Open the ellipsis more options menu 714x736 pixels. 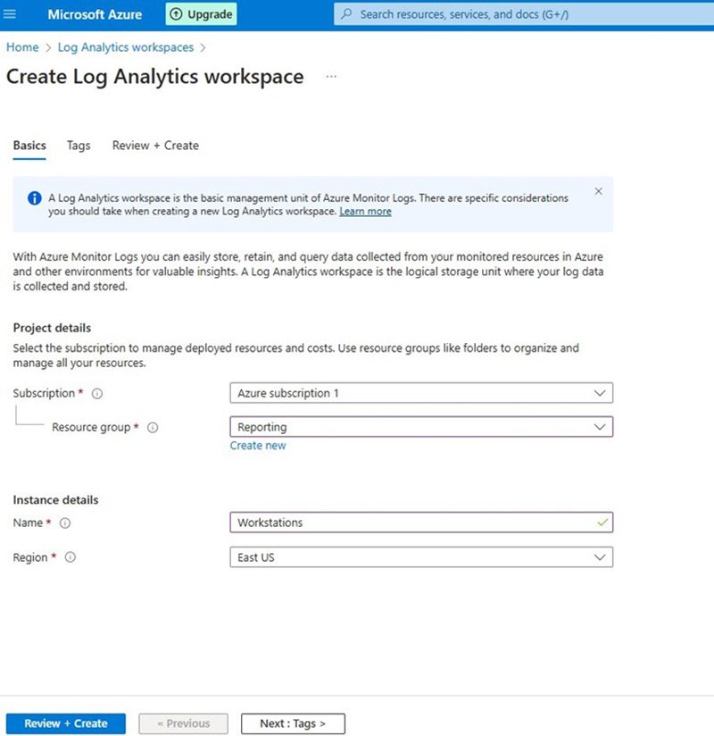(331, 77)
